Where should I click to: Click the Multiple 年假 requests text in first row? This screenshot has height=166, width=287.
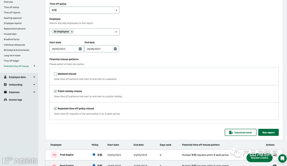(x=205, y=155)
